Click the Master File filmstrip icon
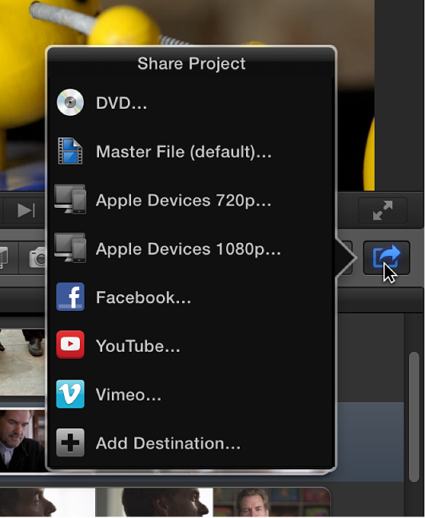 (70, 151)
